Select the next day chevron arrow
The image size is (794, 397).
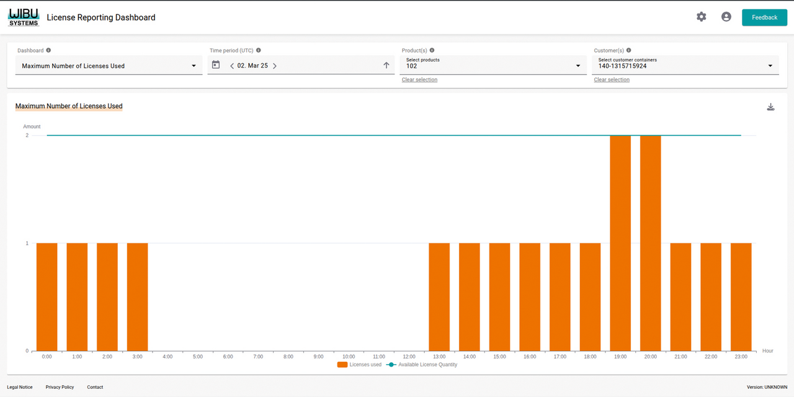[x=275, y=65]
